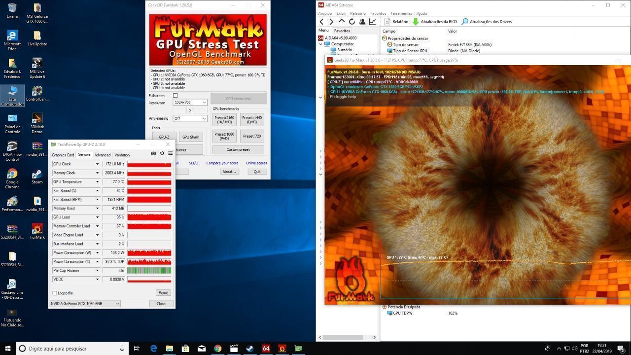Open Fan Speed (RPM) sensor dropdown arrow
631x355 pixels.
tap(97, 199)
